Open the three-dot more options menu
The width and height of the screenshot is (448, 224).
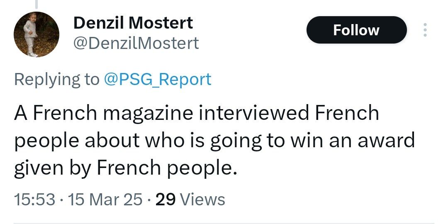(425, 30)
